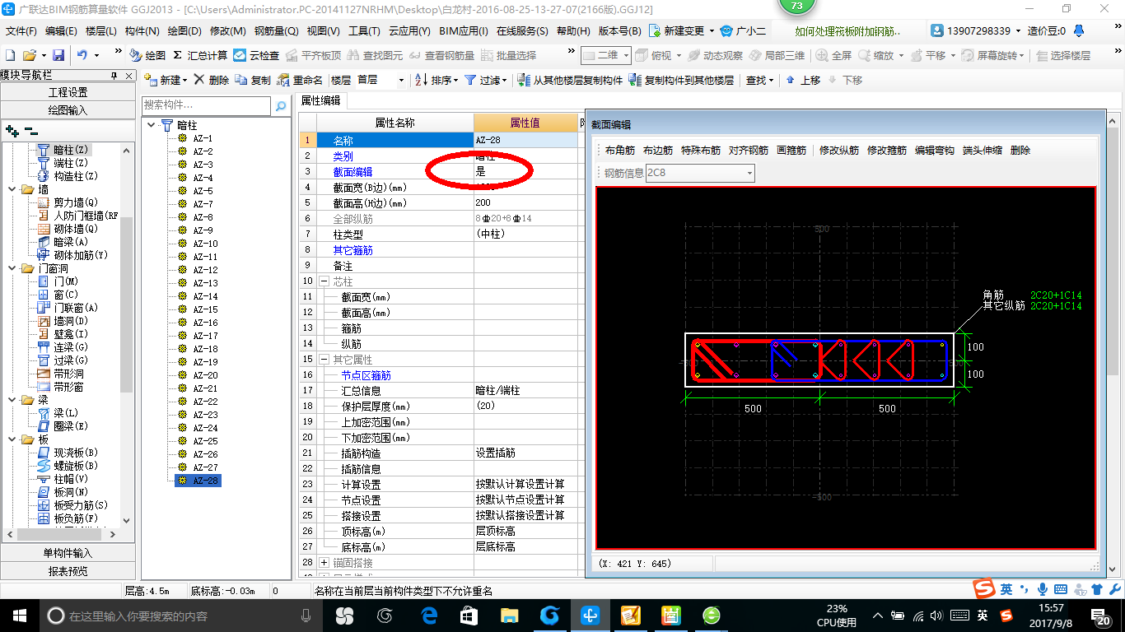Click 画箍筋 in section editor
The image size is (1125, 632).
click(791, 151)
